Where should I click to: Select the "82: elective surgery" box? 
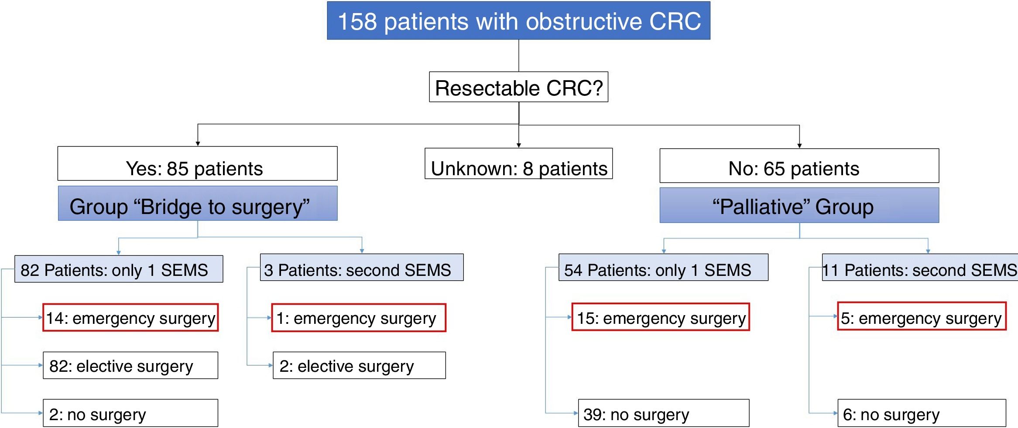(130, 366)
